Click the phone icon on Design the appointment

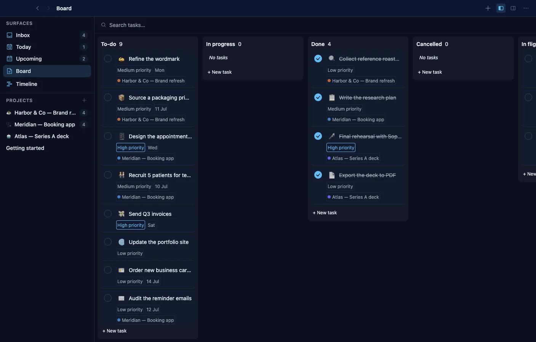pyautogui.click(x=122, y=136)
